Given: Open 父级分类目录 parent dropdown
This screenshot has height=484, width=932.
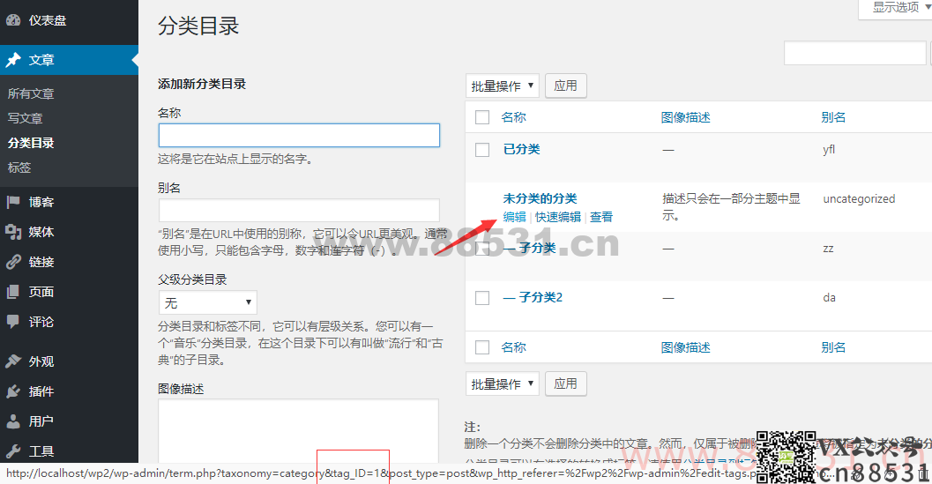Looking at the screenshot, I should coord(207,302).
